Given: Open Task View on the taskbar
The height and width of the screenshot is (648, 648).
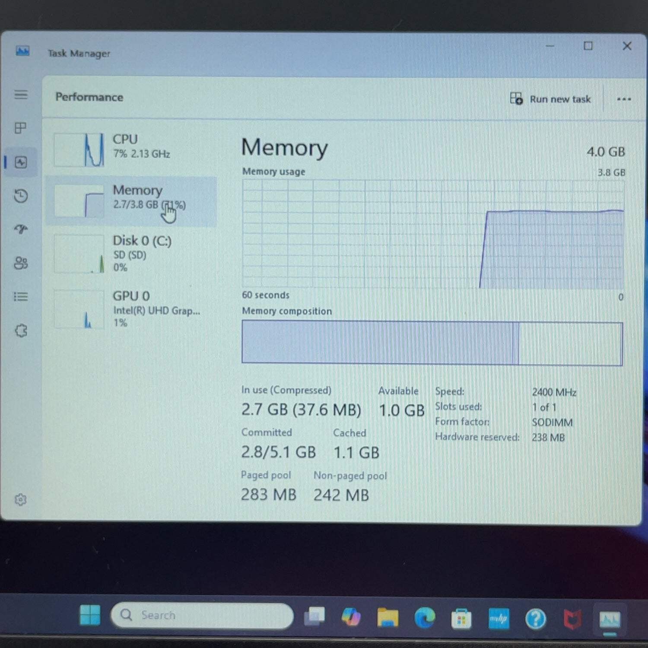Looking at the screenshot, I should pyautogui.click(x=314, y=617).
